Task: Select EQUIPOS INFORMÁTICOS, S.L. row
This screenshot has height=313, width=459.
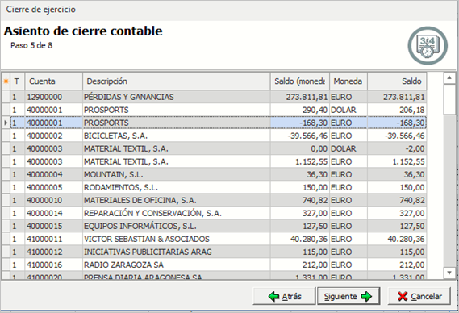Action: coord(215,226)
